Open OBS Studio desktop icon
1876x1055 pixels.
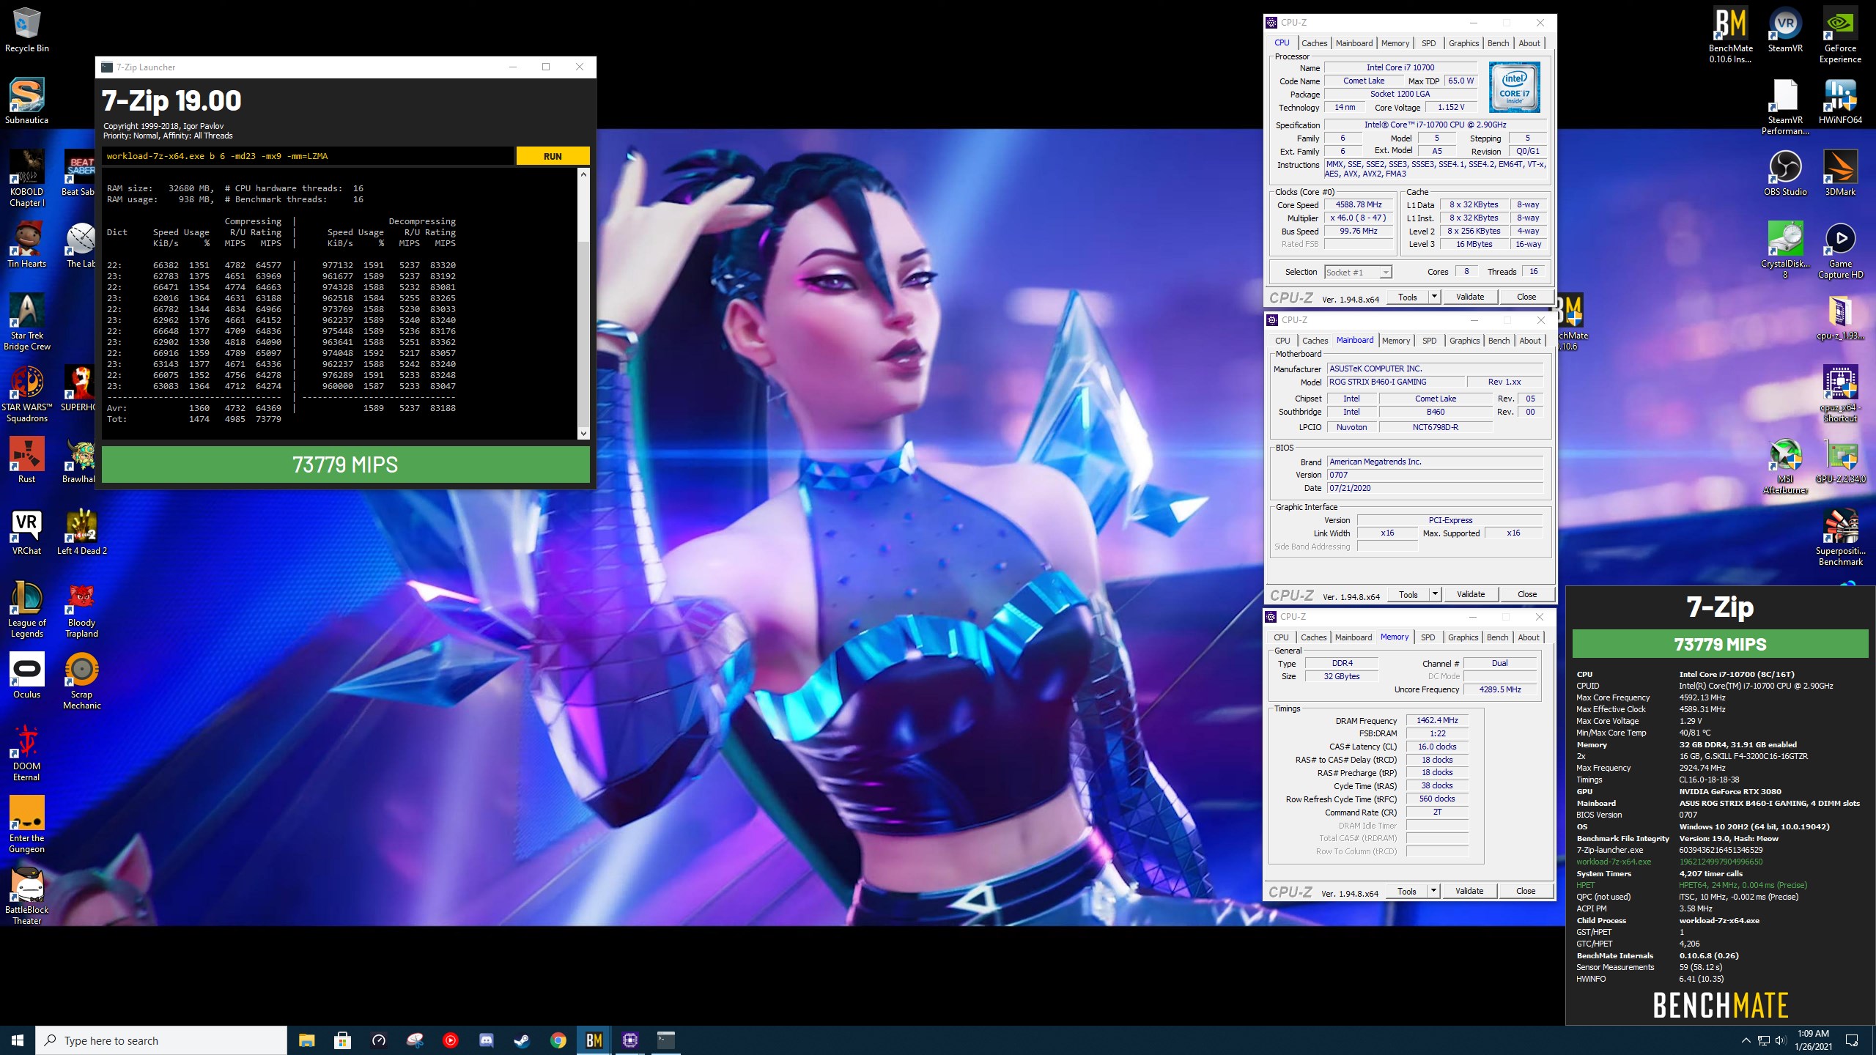[1785, 174]
